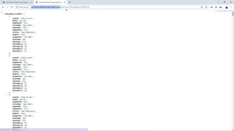Click into the address bar URL
Viewport: 234px width, 131px height.
60,7
